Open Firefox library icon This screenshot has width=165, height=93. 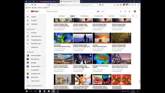click(118, 5)
